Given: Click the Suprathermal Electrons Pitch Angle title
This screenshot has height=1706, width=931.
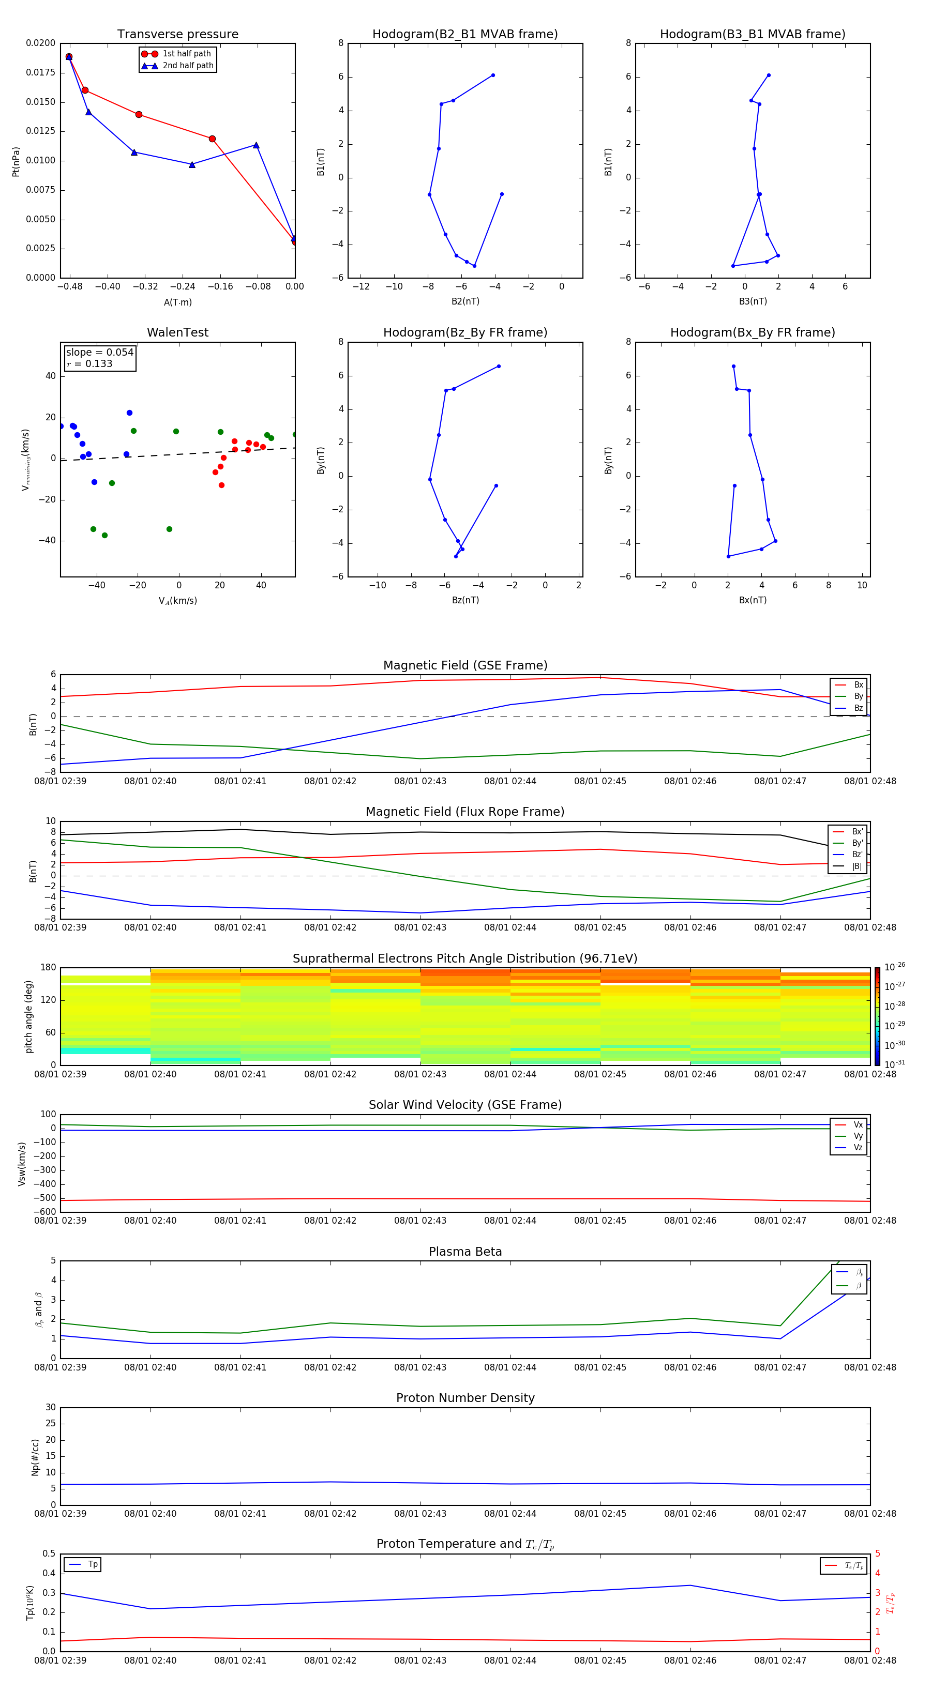Looking at the screenshot, I should coord(465,959).
